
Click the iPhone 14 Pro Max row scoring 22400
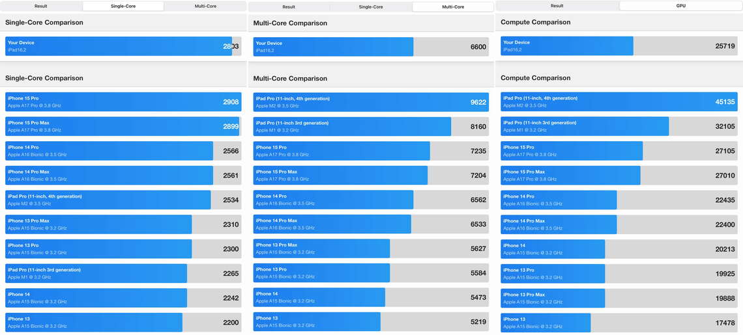click(619, 225)
